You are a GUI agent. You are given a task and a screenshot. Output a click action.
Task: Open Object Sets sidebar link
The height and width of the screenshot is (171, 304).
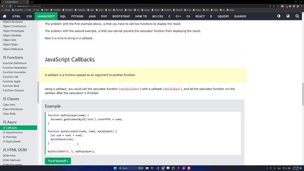point(9,40)
